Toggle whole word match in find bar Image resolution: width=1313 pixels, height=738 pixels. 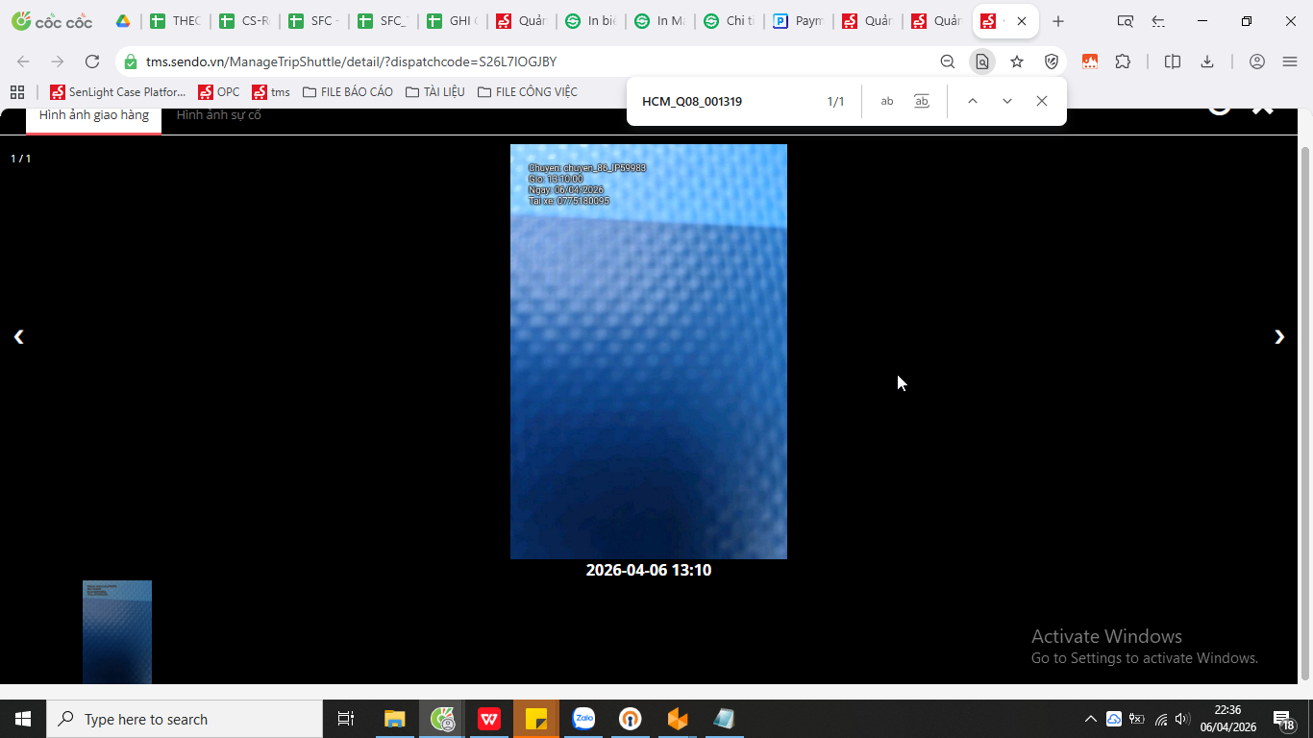(922, 101)
